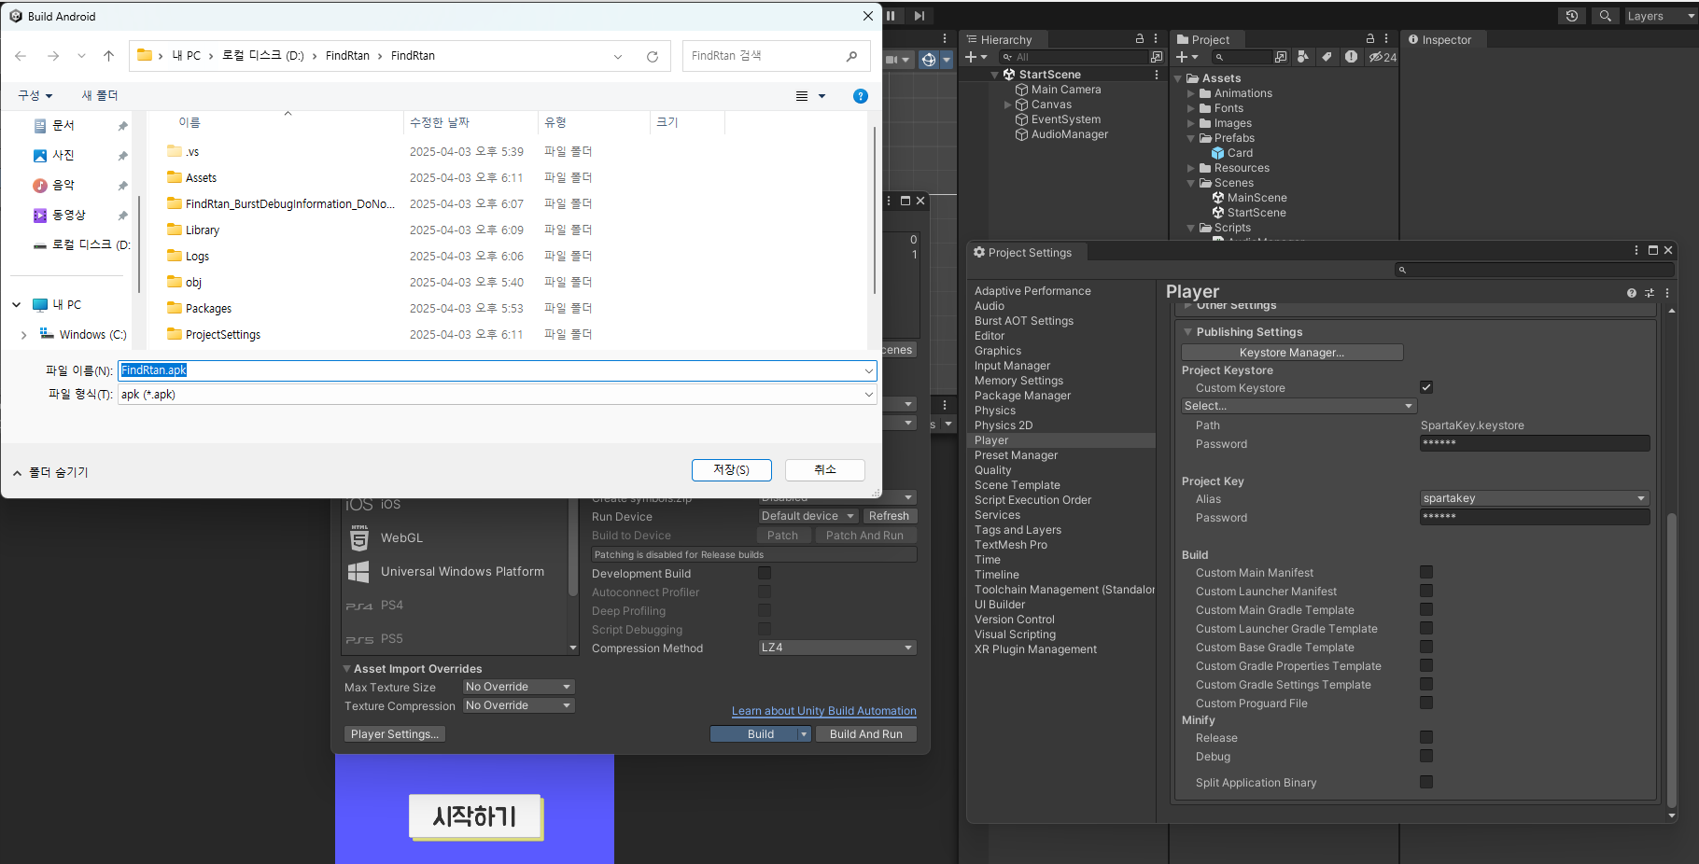Search by type in the Project panel
1699x864 pixels.
(1303, 57)
